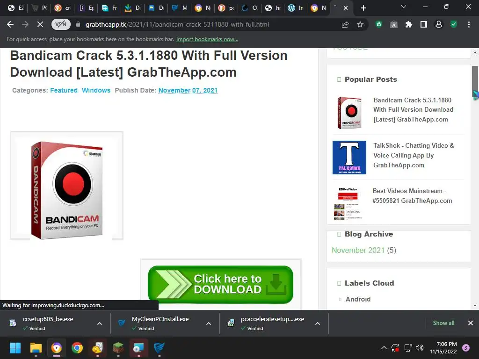This screenshot has width=479, height=359.
Task: Expand options for ccsetup605_be.exe download
Action: point(100,323)
